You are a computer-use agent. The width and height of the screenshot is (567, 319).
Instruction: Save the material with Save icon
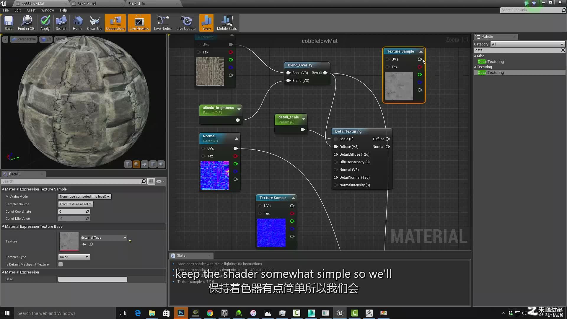pyautogui.click(x=9, y=23)
